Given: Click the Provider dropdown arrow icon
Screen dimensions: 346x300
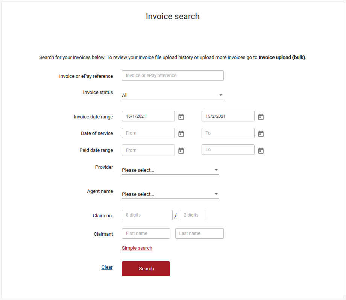Looking at the screenshot, I should [216, 170].
